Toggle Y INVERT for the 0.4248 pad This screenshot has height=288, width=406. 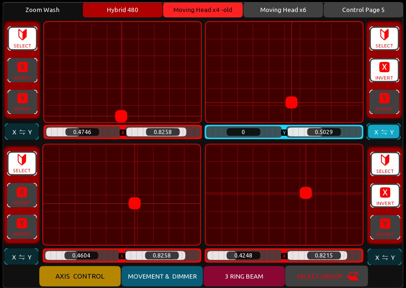pos(385,227)
